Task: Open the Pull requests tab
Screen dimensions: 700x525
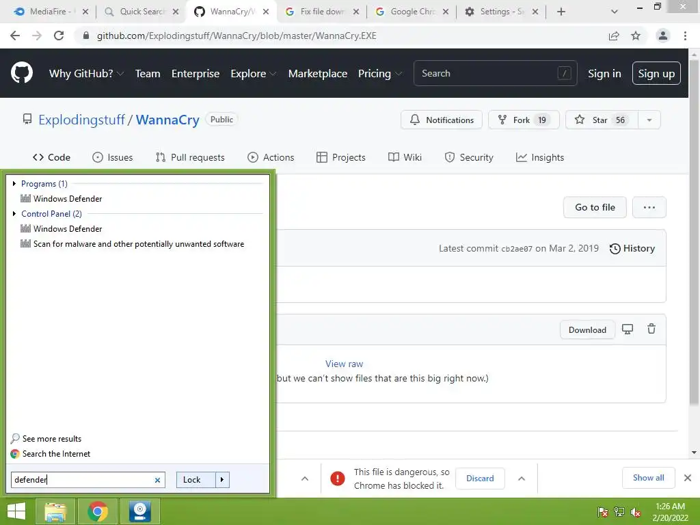Action: (x=190, y=157)
